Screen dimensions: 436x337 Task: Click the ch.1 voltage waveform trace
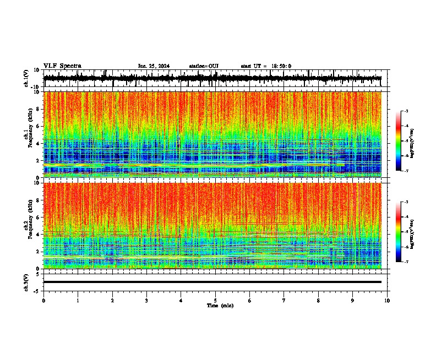point(212,78)
